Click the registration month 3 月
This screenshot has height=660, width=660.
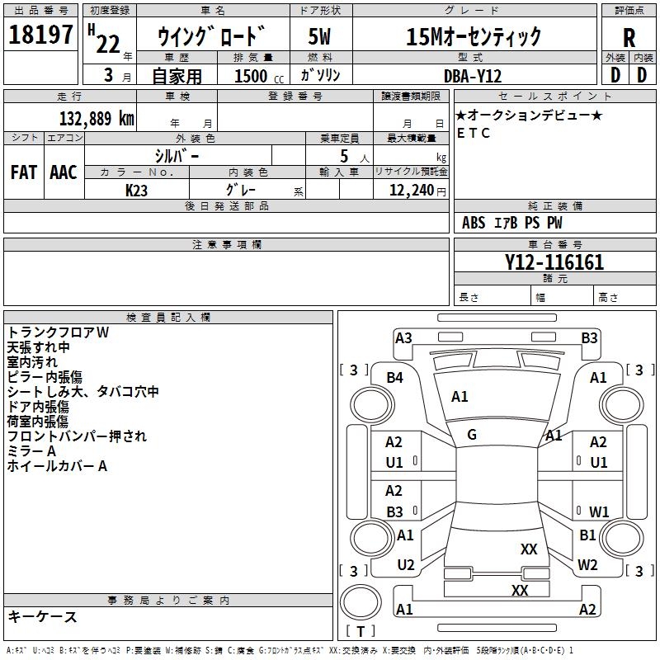(x=118, y=75)
